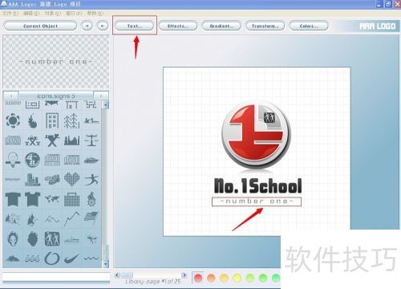Viewport: 401px width, 289px height.
Task: Select the 'No.1School' text on canvas
Action: point(258,185)
